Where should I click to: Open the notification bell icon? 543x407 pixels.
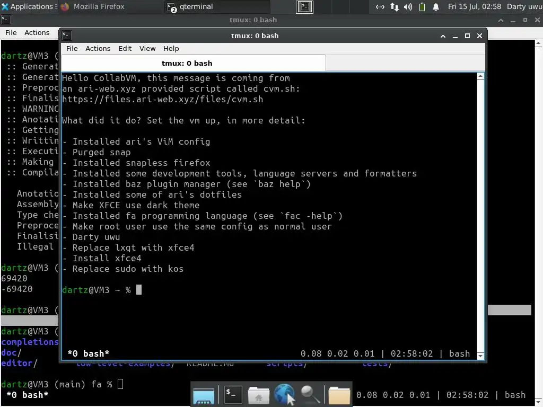436,7
